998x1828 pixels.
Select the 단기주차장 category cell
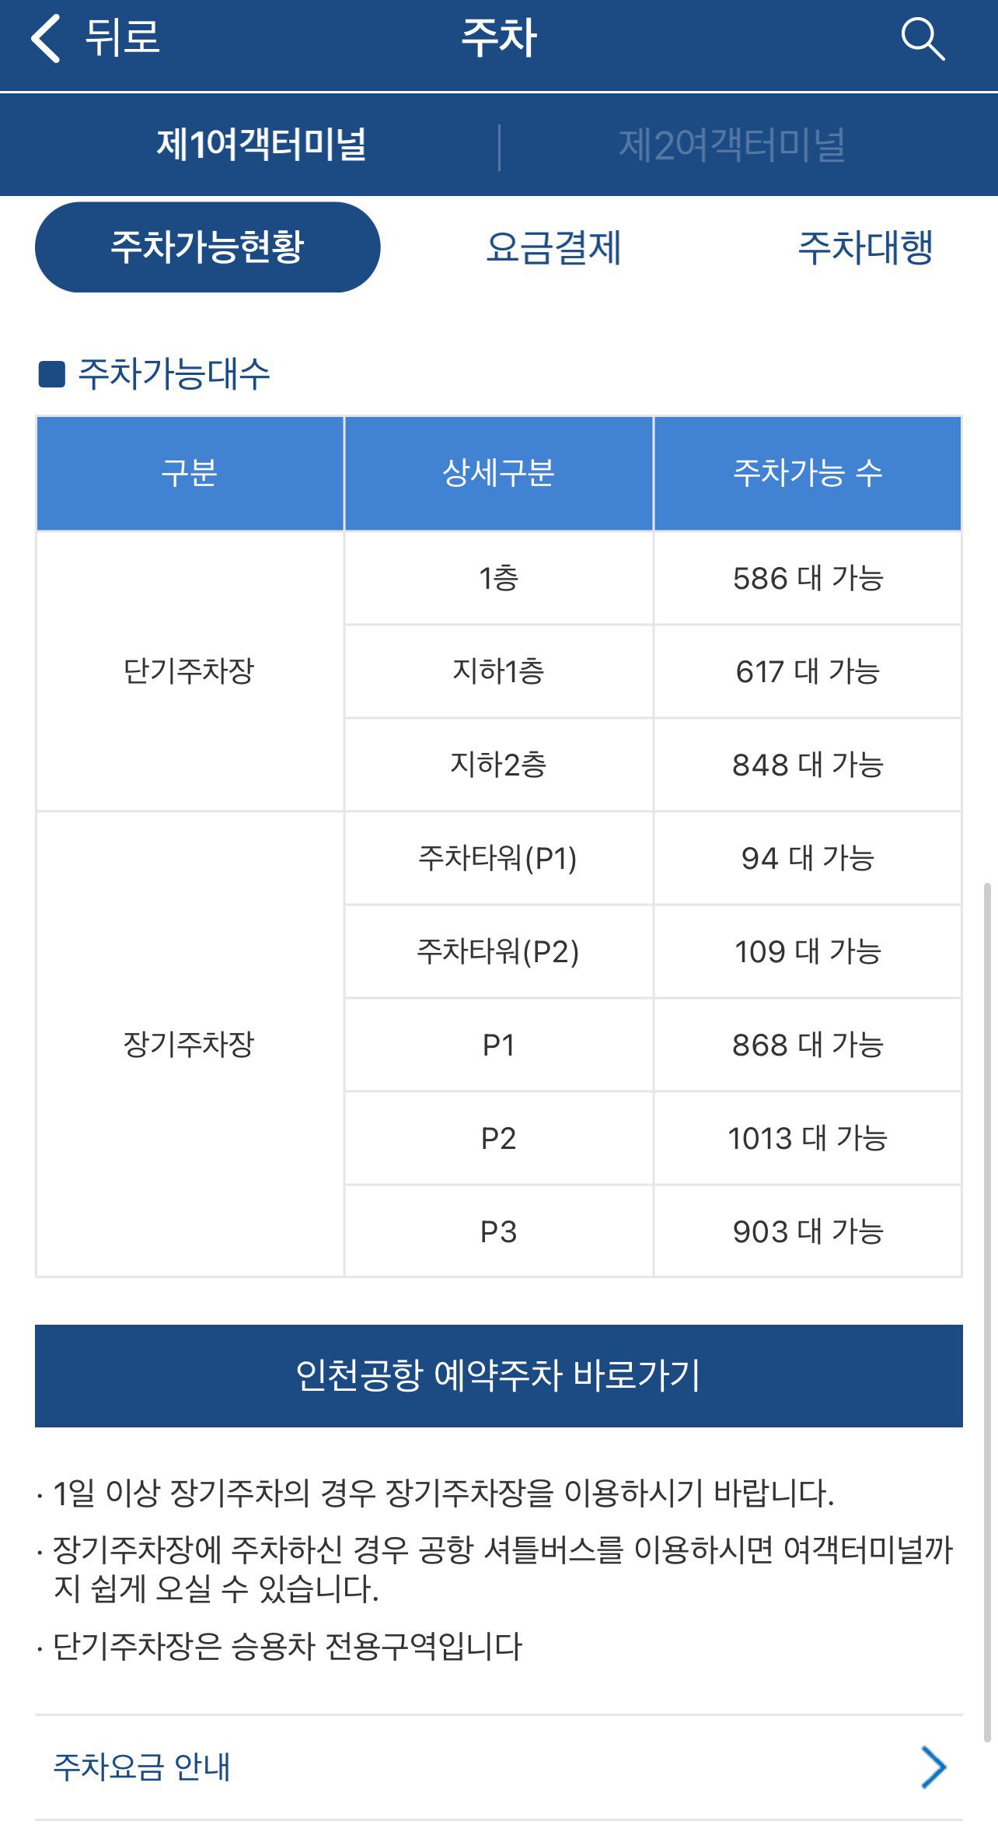pos(190,671)
